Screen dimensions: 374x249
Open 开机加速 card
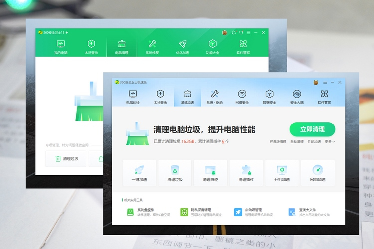point(282,173)
